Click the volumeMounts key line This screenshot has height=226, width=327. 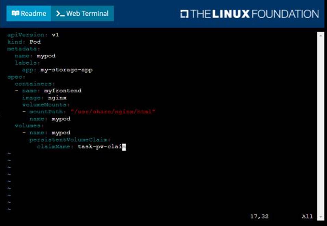46,105
